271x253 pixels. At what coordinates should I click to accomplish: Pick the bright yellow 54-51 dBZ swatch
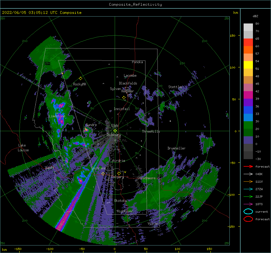point(248,65)
